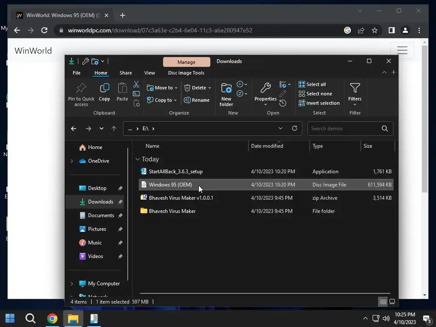
Task: Click Select none in ribbon
Action: [316, 94]
